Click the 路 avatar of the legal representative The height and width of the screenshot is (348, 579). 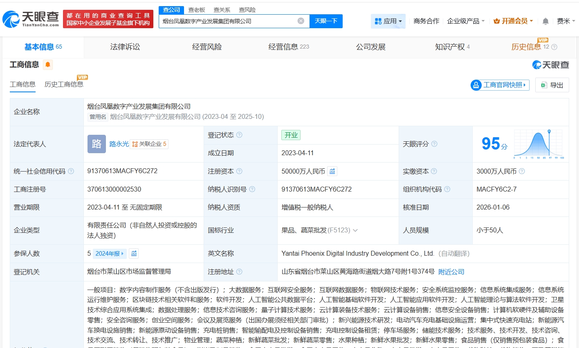pyautogui.click(x=96, y=144)
